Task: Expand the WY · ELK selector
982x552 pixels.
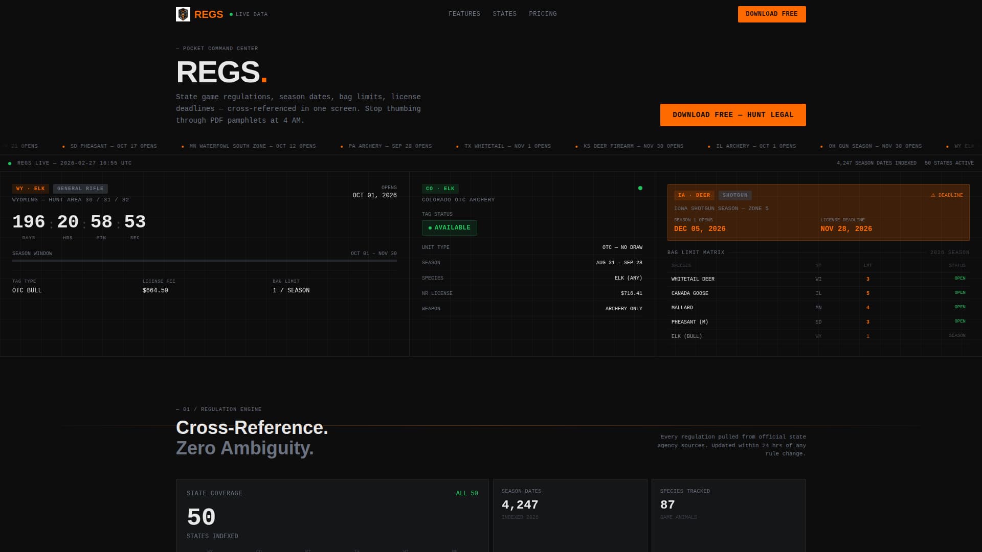Action: pyautogui.click(x=30, y=188)
